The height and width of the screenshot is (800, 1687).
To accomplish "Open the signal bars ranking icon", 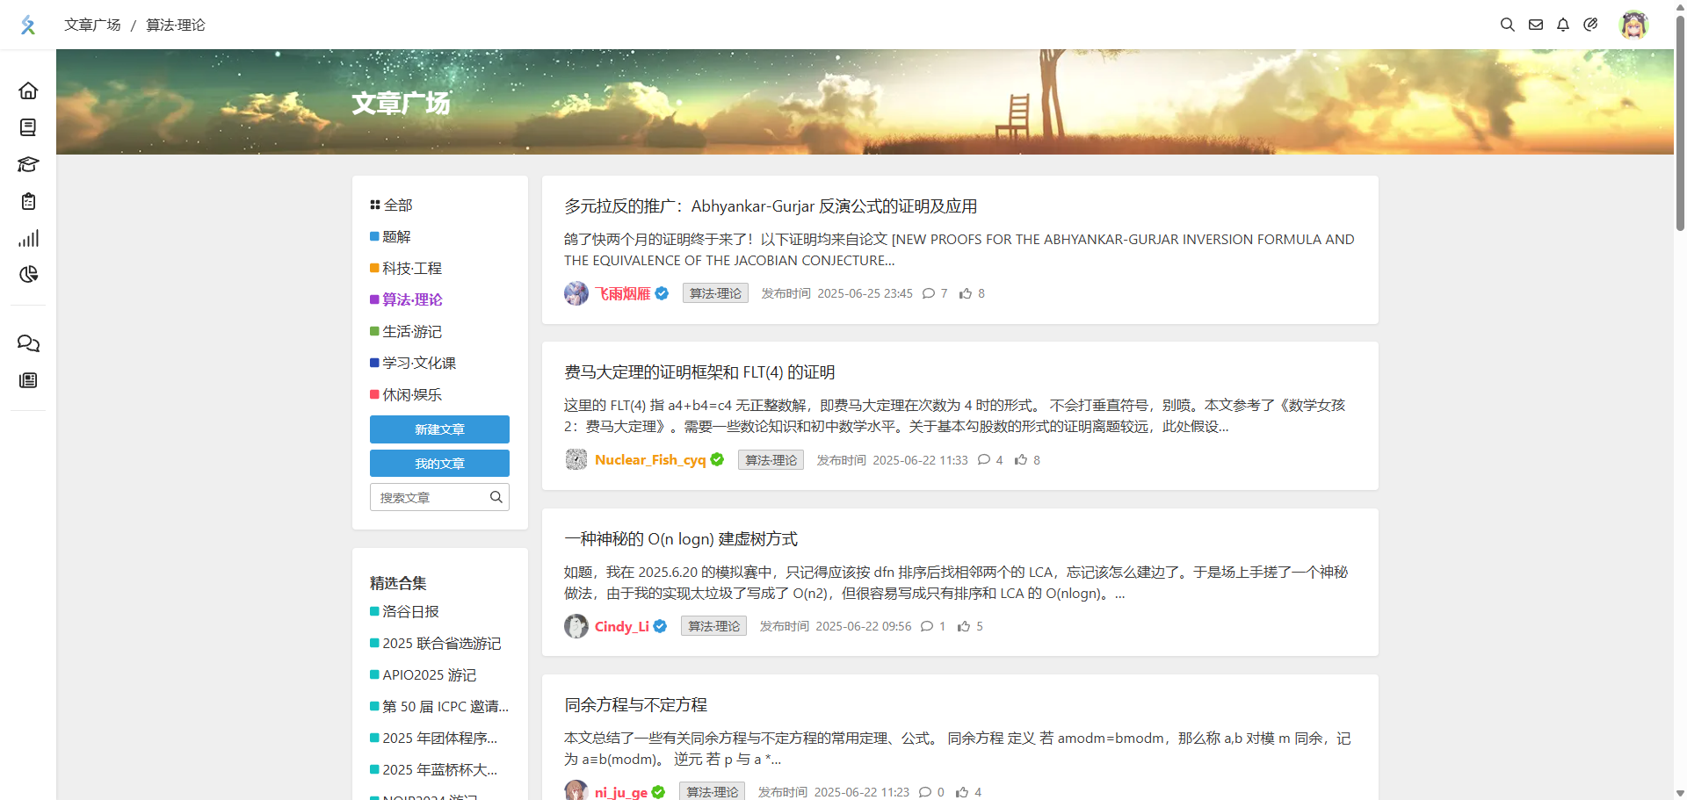I will click(x=28, y=238).
